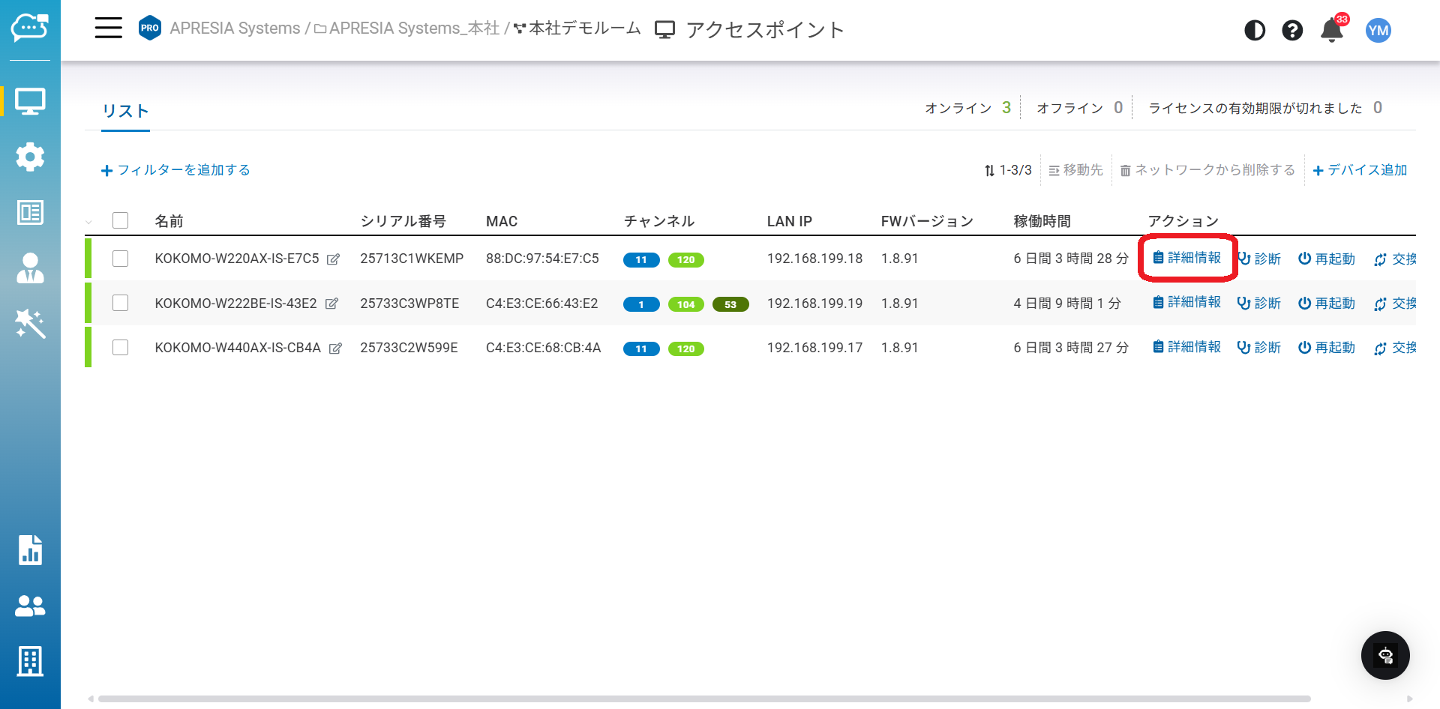Expand フィルターを追加する filter option
The height and width of the screenshot is (709, 1440).
click(x=175, y=170)
